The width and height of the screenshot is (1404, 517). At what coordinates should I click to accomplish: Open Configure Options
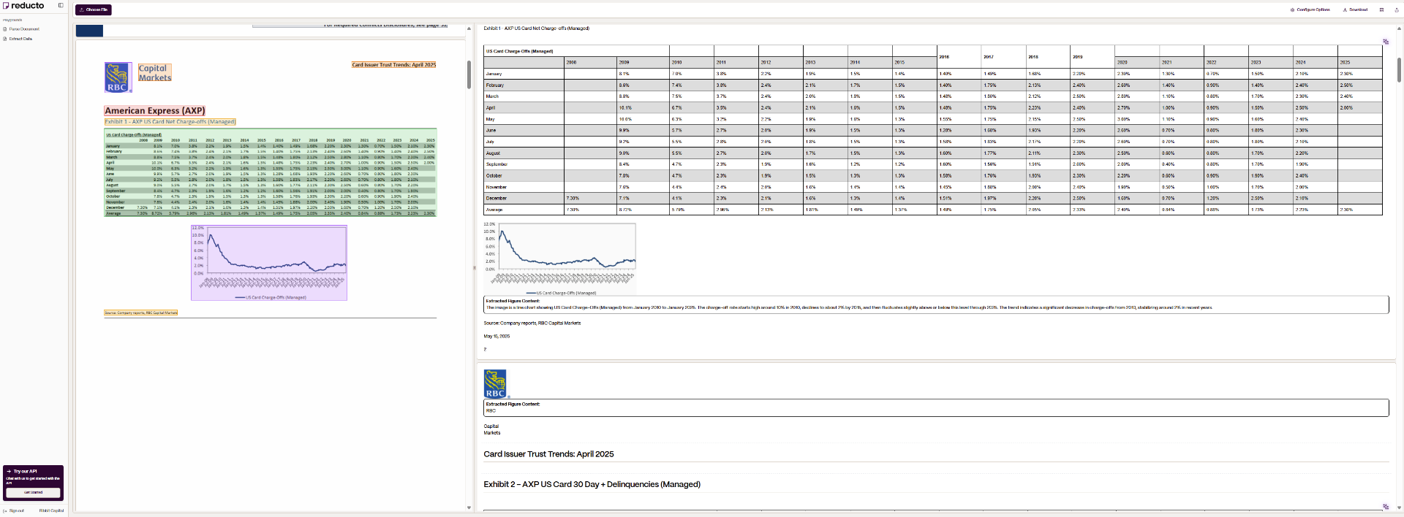click(1310, 9)
